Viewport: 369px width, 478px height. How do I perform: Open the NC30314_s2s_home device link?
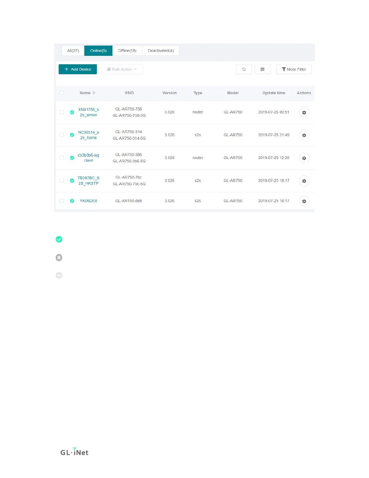click(x=88, y=135)
